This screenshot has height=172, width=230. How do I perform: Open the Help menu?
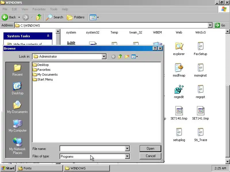[x=65, y=9]
